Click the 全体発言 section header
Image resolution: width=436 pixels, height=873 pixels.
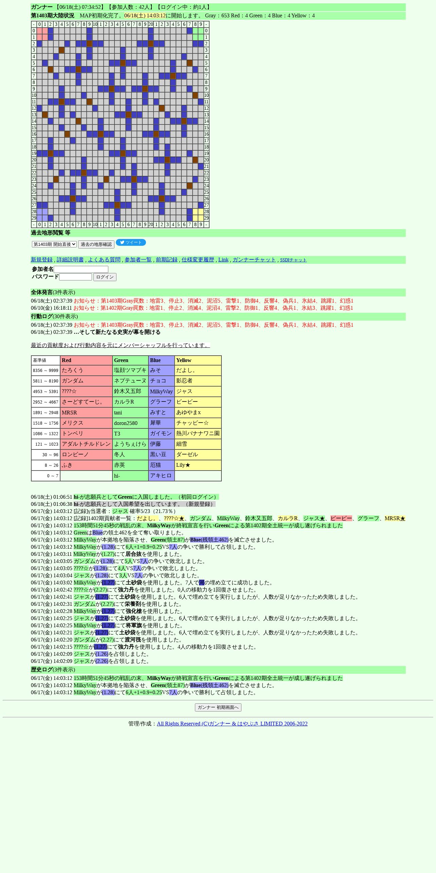[218, 292]
